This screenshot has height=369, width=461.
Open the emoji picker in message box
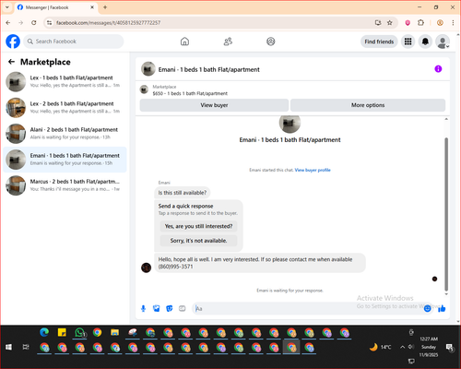click(x=427, y=308)
